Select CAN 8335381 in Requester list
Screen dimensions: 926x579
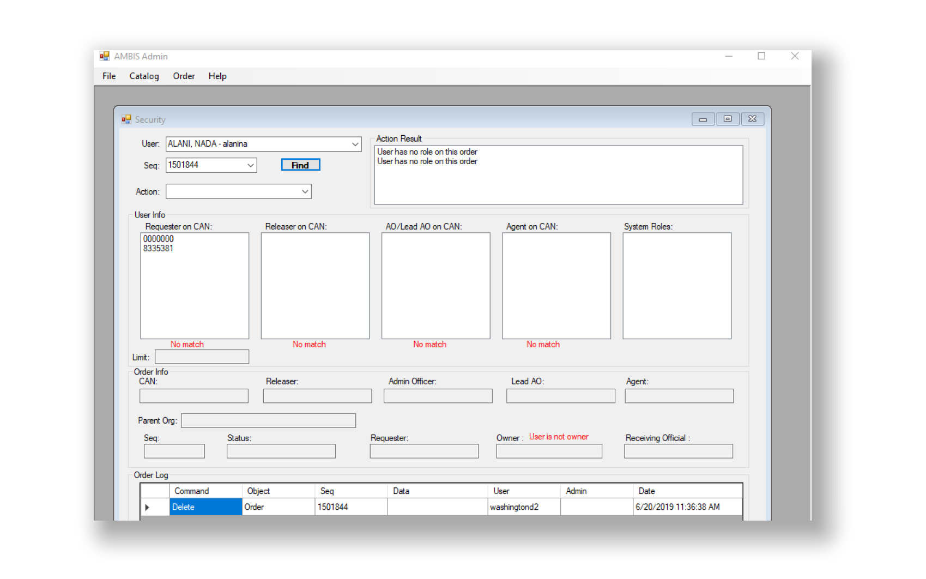(x=159, y=249)
